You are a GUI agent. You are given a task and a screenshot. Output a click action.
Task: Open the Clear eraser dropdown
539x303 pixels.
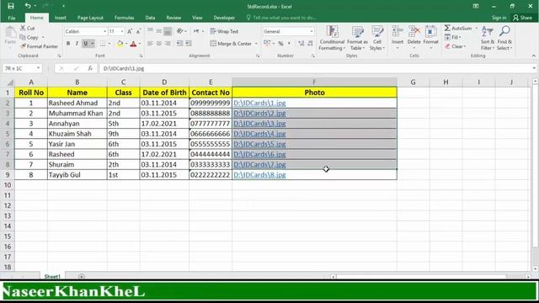click(x=456, y=46)
